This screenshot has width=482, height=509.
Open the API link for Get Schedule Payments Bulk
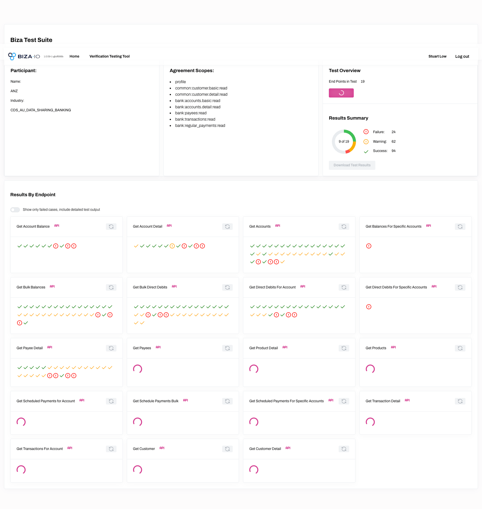tap(185, 400)
